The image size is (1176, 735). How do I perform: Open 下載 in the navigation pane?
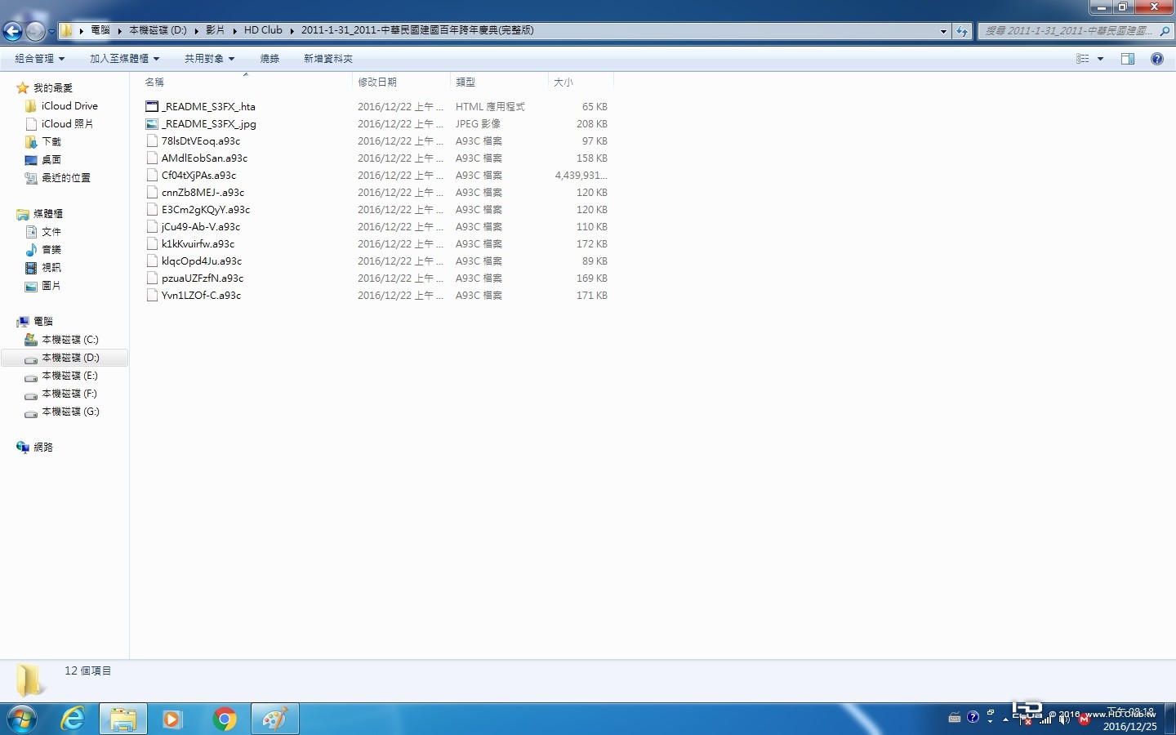[x=51, y=142]
